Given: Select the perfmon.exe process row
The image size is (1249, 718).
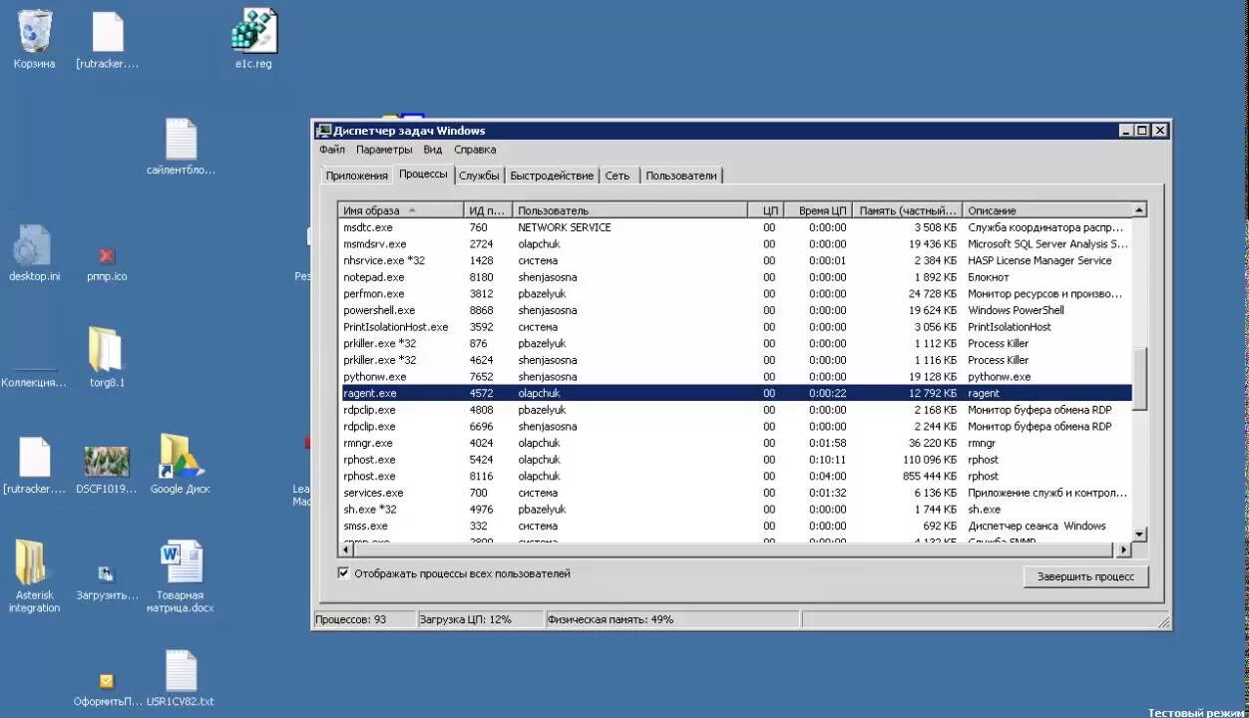Looking at the screenshot, I should pos(735,294).
